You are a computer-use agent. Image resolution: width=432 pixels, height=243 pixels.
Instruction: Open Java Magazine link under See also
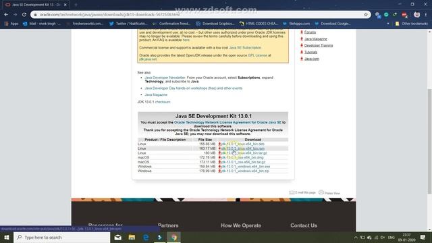pos(156,94)
